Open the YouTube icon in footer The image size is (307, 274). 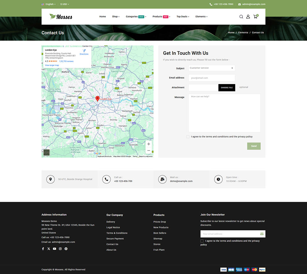(x=54, y=249)
